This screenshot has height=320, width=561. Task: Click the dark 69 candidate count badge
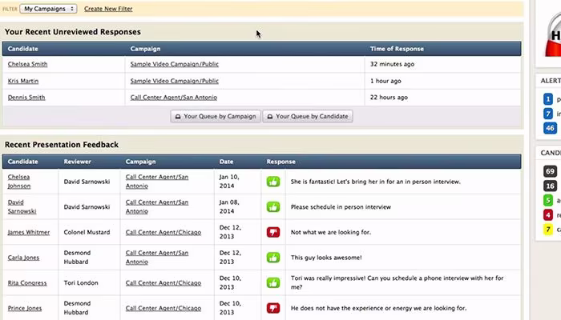tap(550, 171)
